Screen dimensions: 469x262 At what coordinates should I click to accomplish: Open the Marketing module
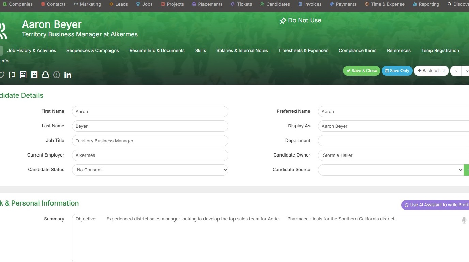87,4
